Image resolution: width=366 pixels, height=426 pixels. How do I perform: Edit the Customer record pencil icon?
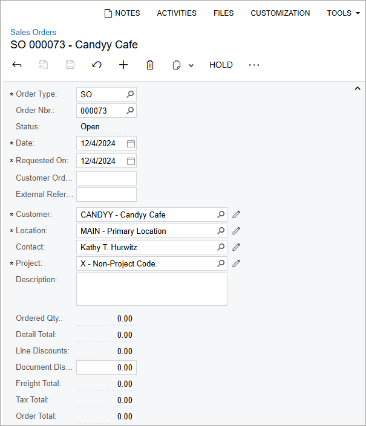point(237,215)
